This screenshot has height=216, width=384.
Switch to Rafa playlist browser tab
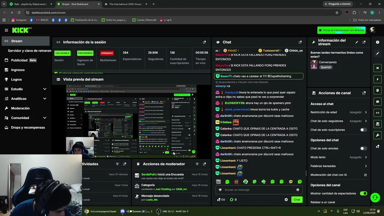pyautogui.click(x=31, y=4)
